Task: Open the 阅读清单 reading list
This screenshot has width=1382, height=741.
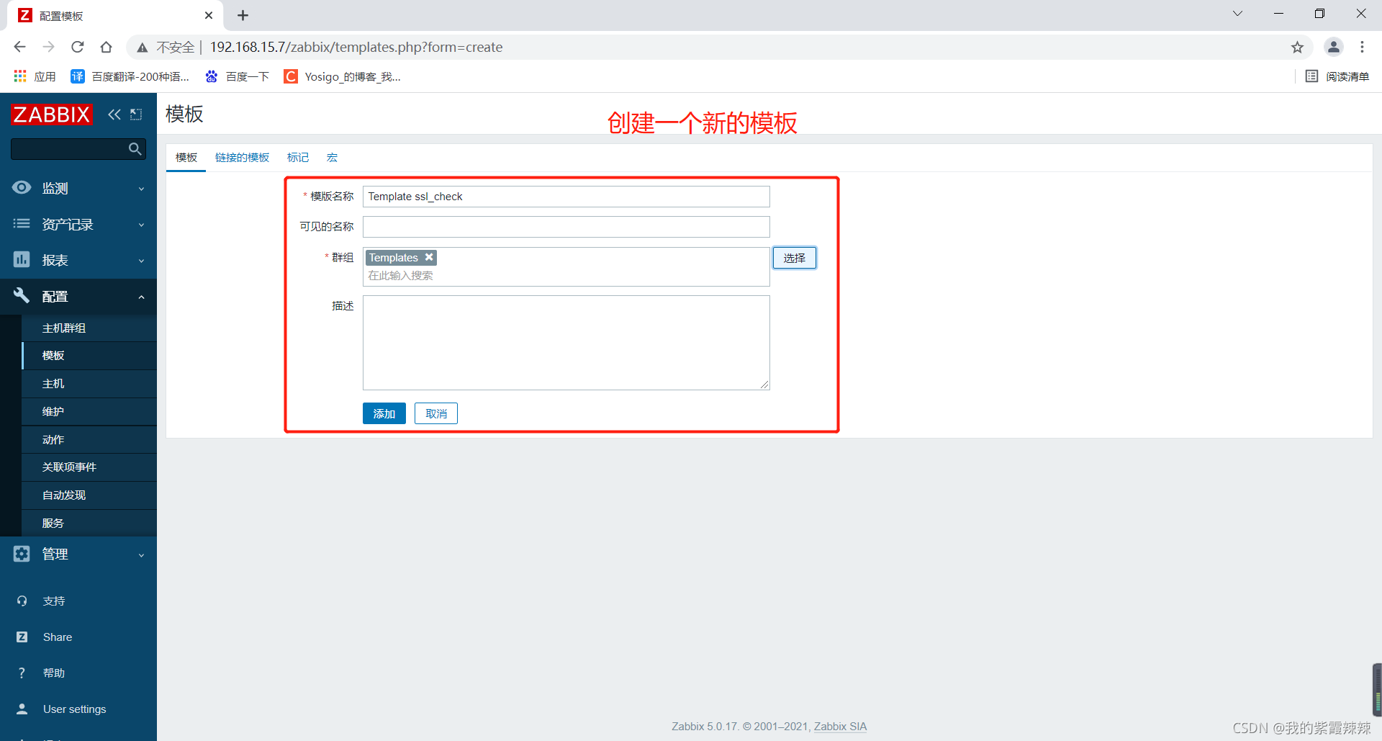Action: pyautogui.click(x=1337, y=76)
